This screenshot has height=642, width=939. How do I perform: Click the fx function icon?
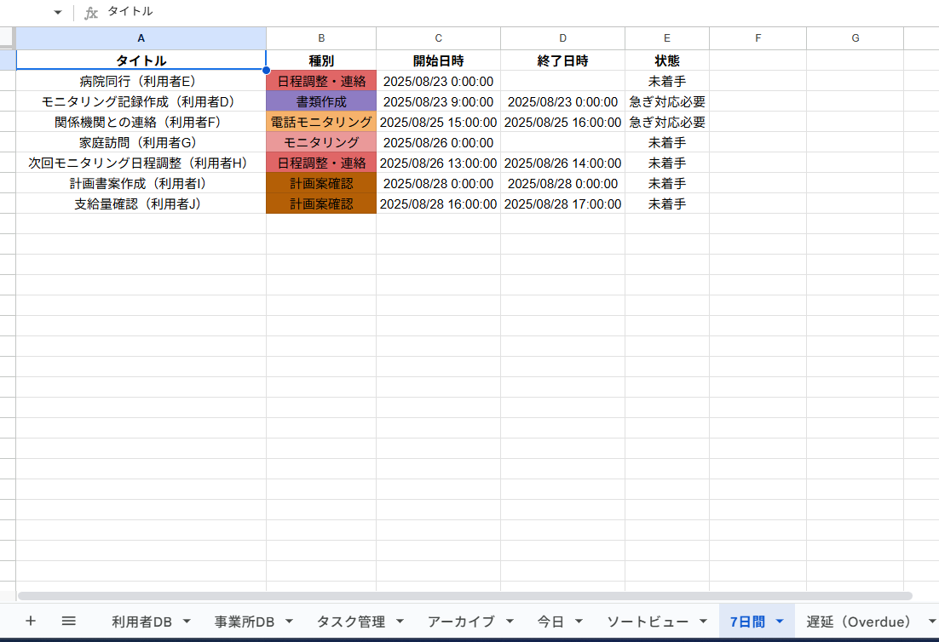pos(90,13)
